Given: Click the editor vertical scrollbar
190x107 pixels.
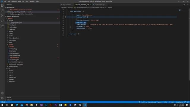Looking at the screenshot, I should click(189, 44).
